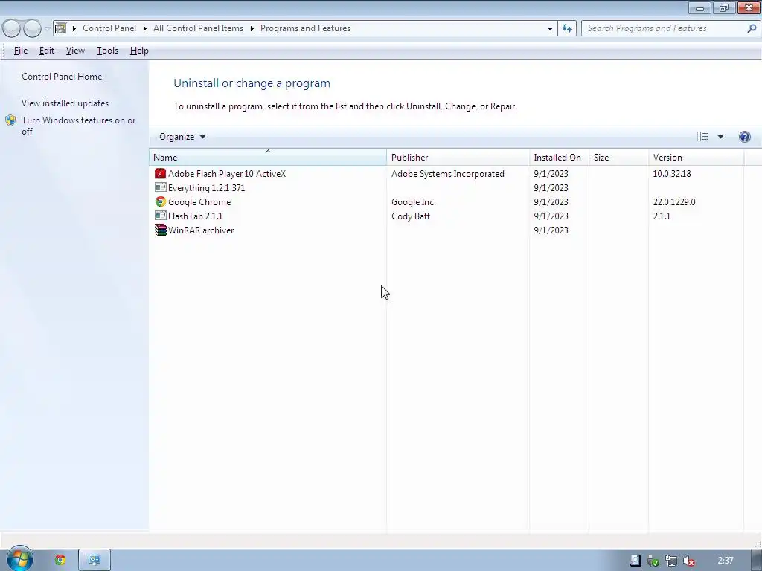762x571 pixels.
Task: Open the Windows Start orb
Action: pos(19,559)
